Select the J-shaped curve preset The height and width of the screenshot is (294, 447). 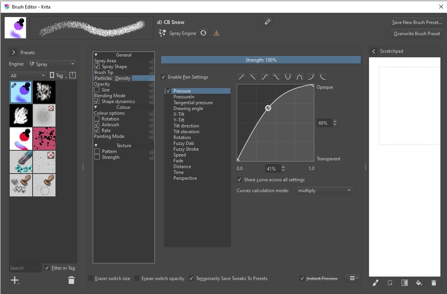pyautogui.click(x=311, y=77)
